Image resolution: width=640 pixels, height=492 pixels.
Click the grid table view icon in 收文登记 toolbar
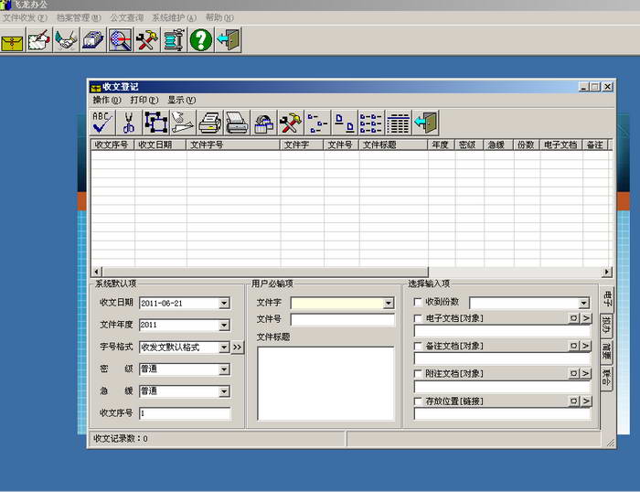tap(398, 123)
